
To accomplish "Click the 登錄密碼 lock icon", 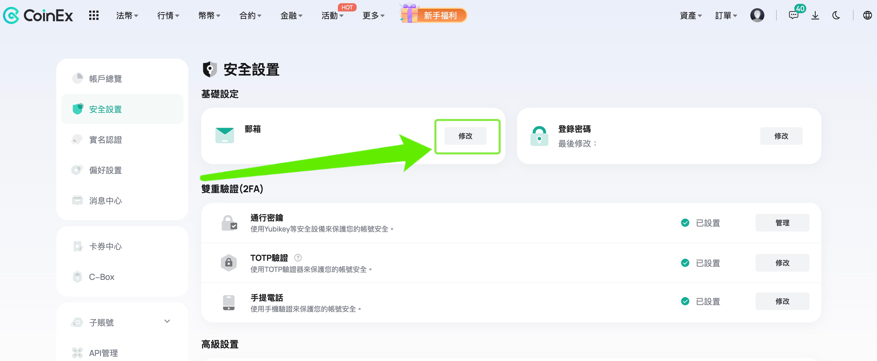I will click(x=539, y=136).
